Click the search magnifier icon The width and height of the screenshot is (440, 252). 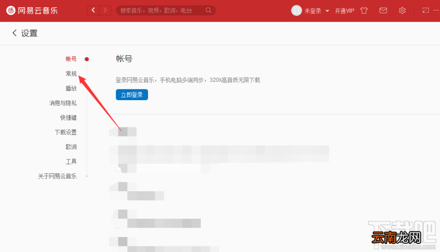208,10
